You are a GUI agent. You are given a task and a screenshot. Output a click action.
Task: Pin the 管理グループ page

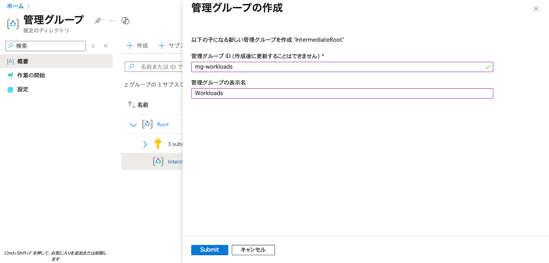[97, 21]
